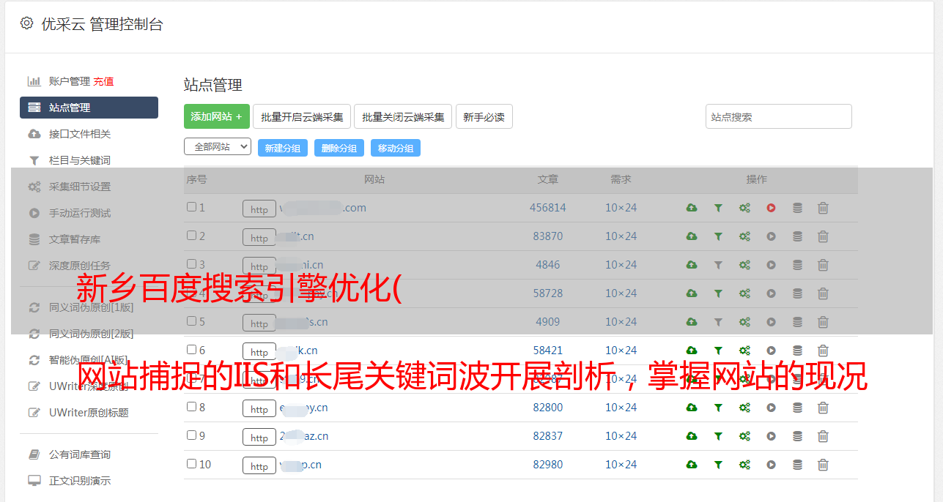This screenshot has height=502, width=943.
Task: Check the box for row 3
Action: click(191, 264)
